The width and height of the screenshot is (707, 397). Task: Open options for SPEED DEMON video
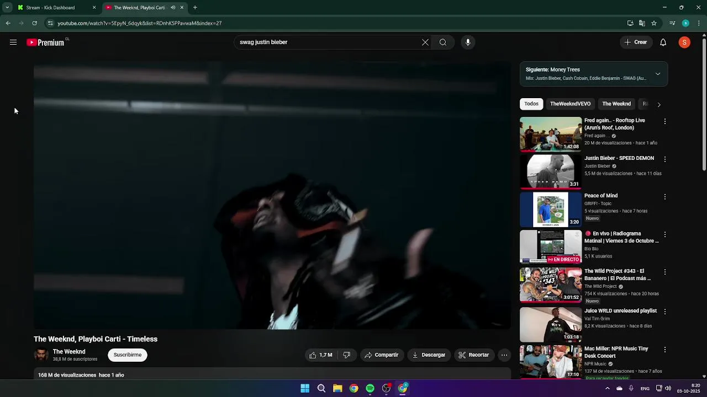point(665,159)
